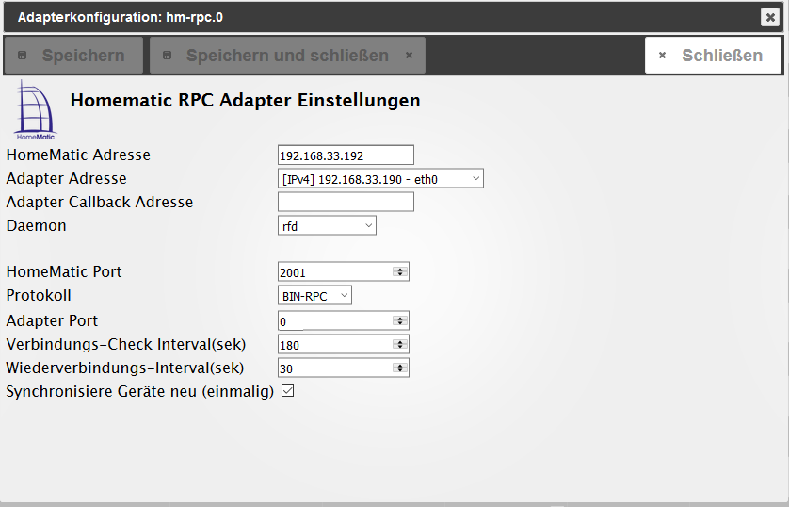This screenshot has width=789, height=507.
Task: Toggle Synchronisiere Geräte neu checkbox
Action: 288,391
